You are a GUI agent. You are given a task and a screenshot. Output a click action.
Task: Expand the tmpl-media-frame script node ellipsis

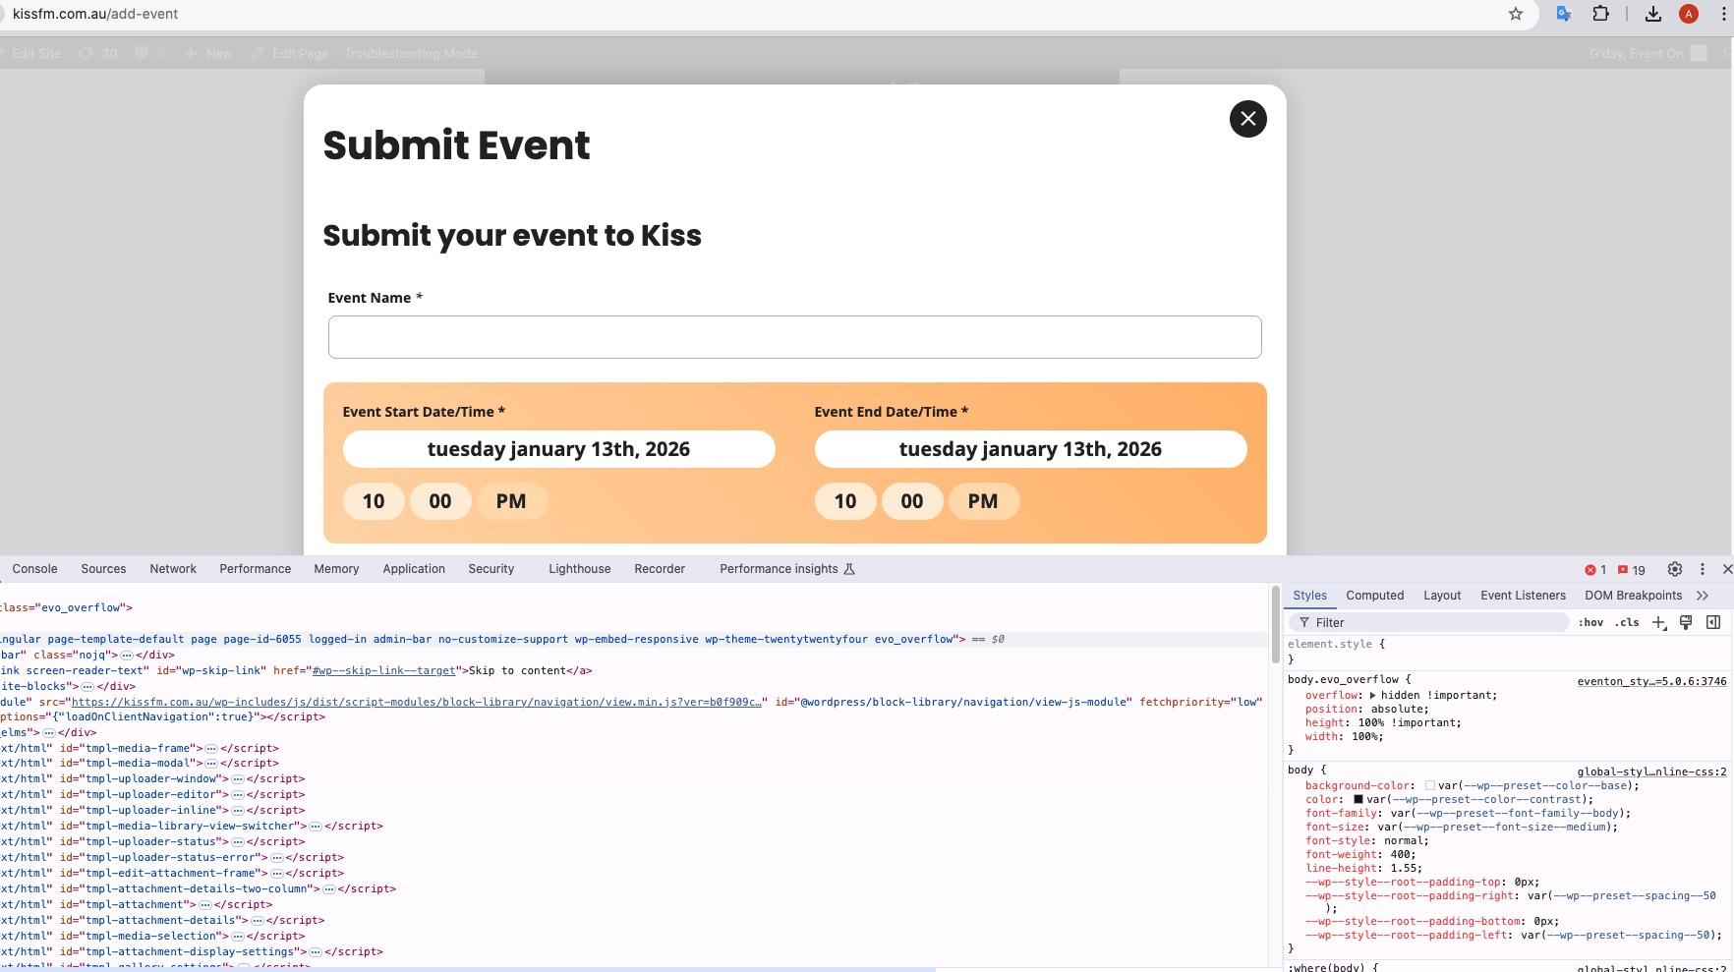point(211,748)
